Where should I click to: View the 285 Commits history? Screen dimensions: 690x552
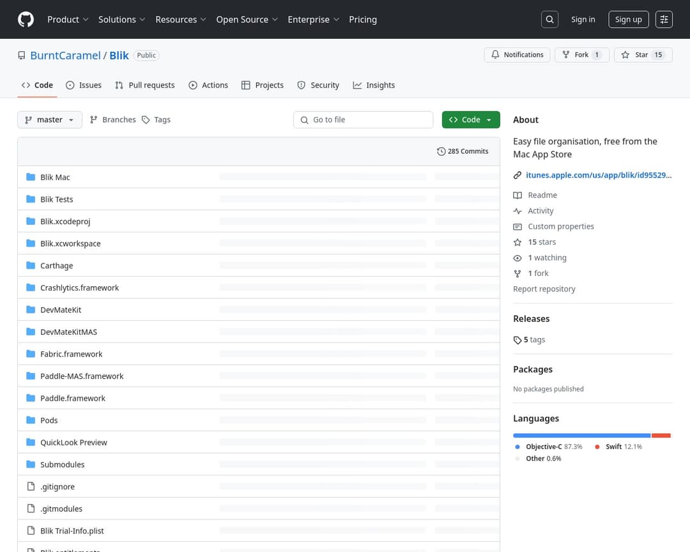coord(463,151)
